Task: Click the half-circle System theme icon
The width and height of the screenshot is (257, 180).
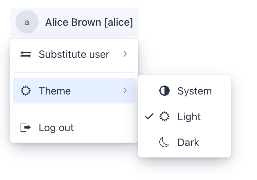Action: pyautogui.click(x=164, y=91)
